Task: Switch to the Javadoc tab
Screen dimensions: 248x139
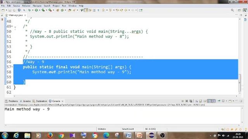Action: [x=26, y=101]
